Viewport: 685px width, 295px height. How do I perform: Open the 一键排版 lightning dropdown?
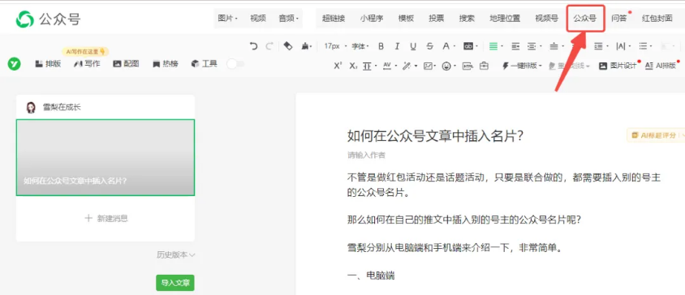(522, 66)
